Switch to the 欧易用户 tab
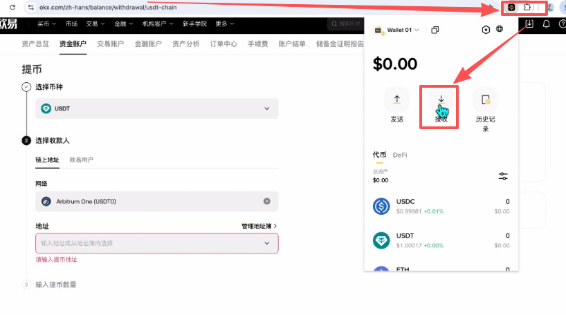The image size is (566, 315). coord(81,160)
